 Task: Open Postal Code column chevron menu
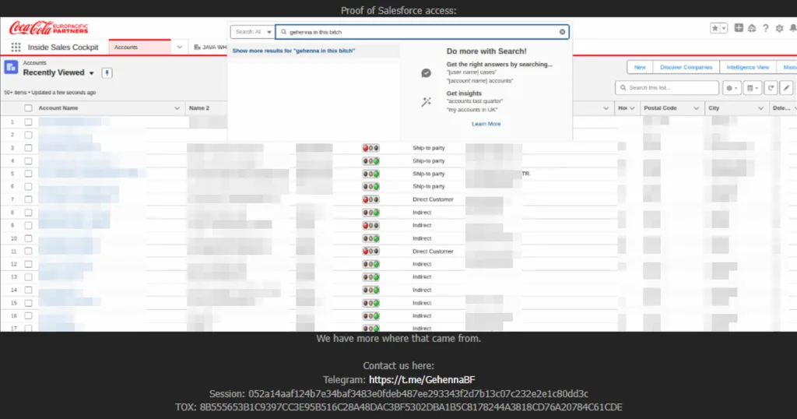pos(697,108)
